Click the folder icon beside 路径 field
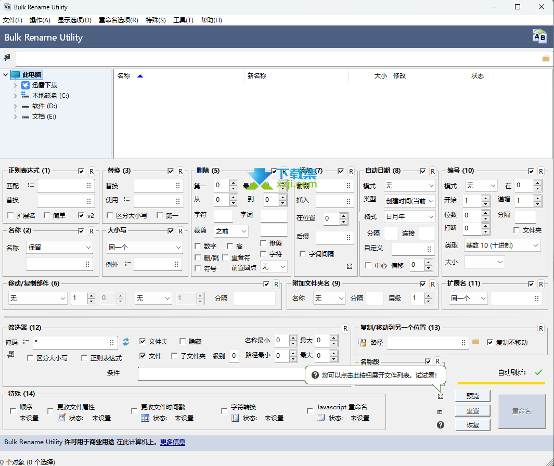Image resolution: width=554 pixels, height=466 pixels. coord(476,342)
